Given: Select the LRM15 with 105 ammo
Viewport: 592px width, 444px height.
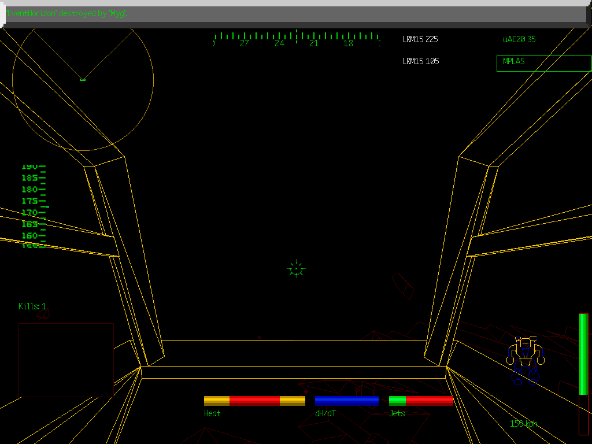Looking at the screenshot, I should coord(421,61).
